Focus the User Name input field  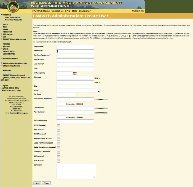point(75,47)
